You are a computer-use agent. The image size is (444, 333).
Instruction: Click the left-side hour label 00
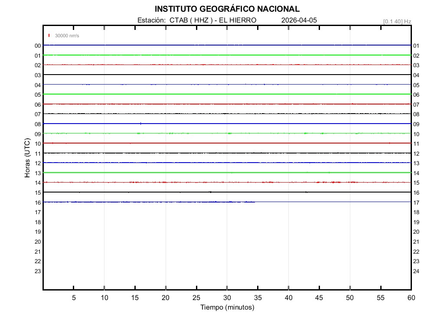tap(38, 46)
